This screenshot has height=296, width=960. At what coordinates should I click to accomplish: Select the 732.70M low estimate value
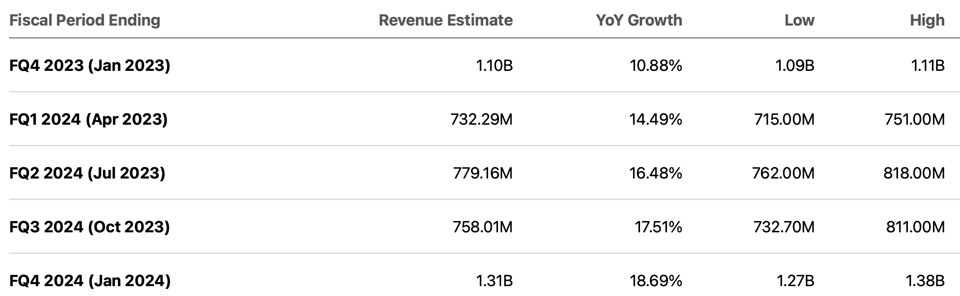pos(784,227)
